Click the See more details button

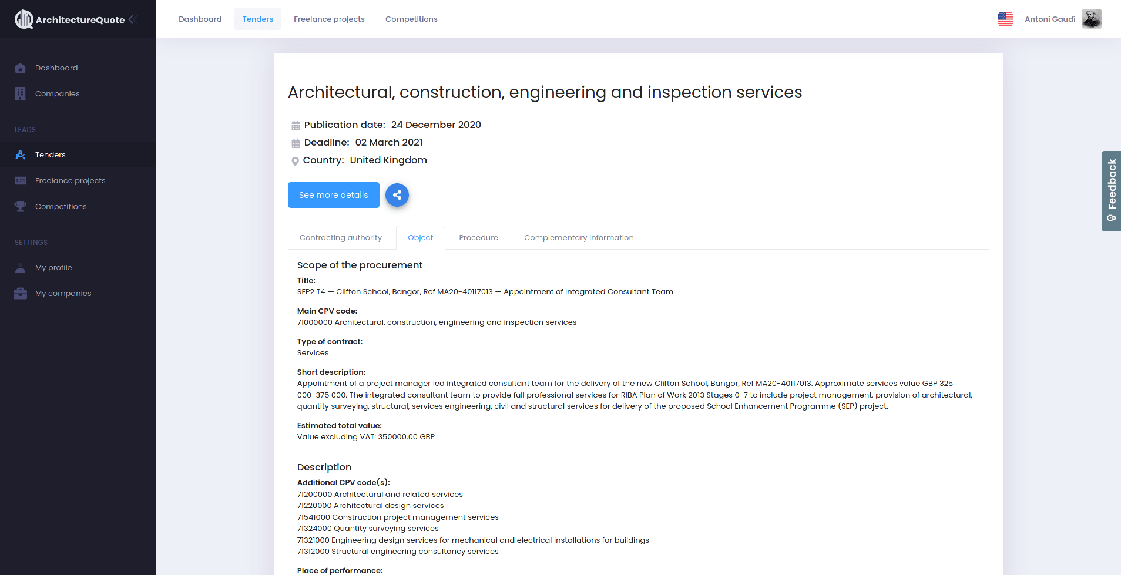(x=333, y=195)
